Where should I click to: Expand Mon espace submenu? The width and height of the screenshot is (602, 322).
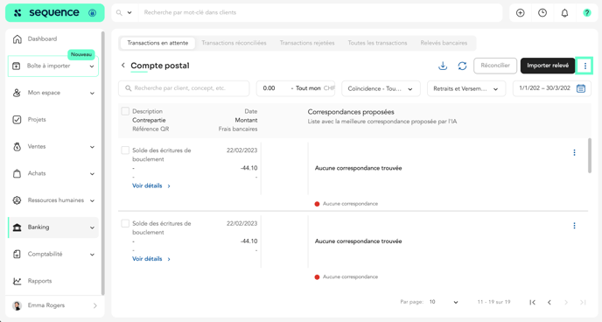point(92,94)
